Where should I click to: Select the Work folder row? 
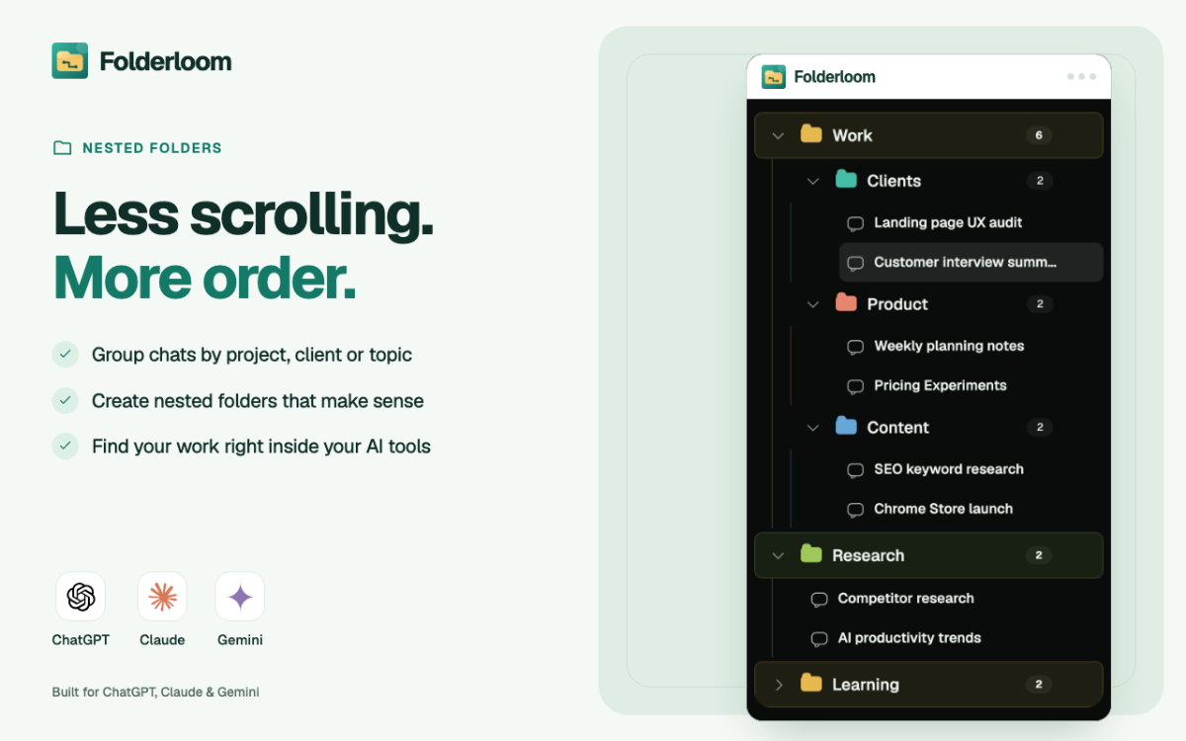(x=928, y=135)
